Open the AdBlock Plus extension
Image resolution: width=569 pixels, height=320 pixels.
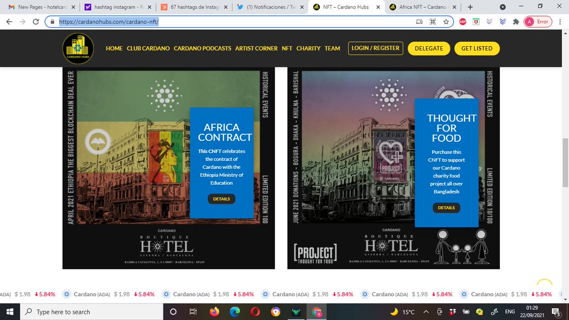tap(462, 22)
